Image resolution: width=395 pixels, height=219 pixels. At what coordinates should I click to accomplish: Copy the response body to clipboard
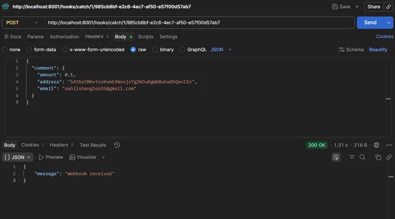378,157
